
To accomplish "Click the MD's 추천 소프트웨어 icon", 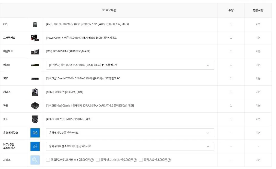I will pyautogui.click(x=35, y=146).
